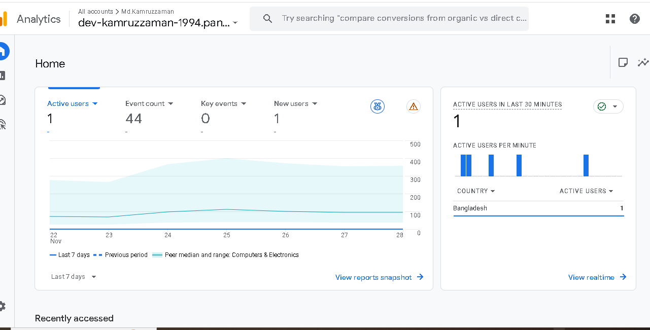The width and height of the screenshot is (650, 330).
Task: Open the Google apps grid icon
Action: pyautogui.click(x=610, y=19)
